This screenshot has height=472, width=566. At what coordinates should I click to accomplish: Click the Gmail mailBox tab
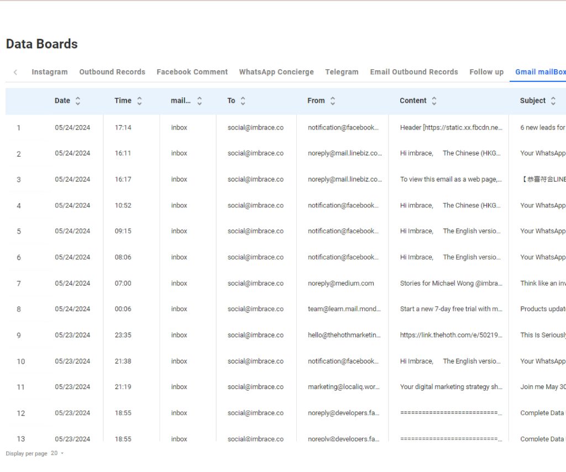540,72
